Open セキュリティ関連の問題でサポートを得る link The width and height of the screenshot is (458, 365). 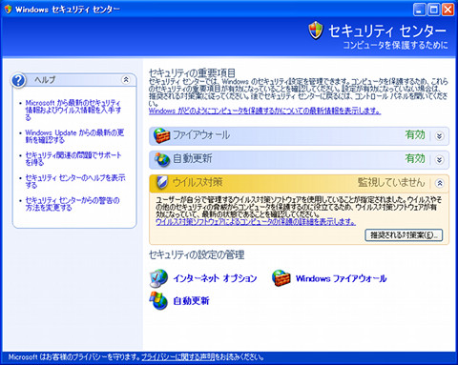point(73,158)
